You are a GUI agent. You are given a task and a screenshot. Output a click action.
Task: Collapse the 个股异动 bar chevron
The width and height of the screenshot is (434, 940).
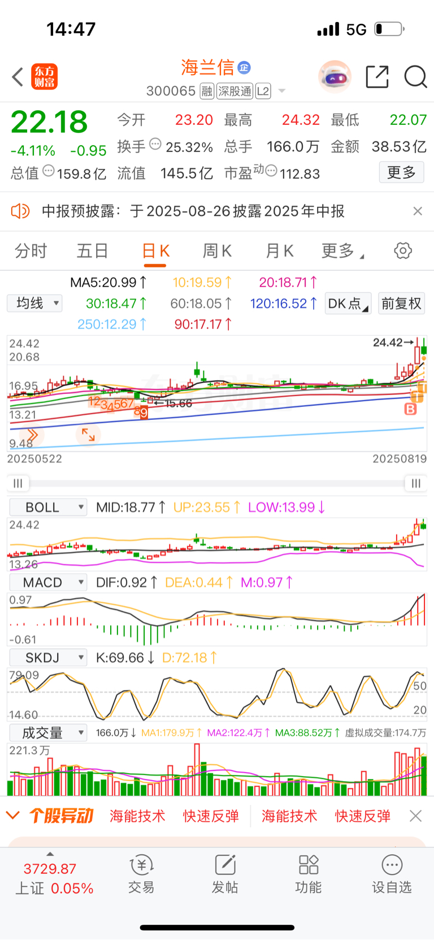click(13, 816)
